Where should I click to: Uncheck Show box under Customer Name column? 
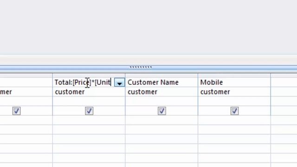pos(162,111)
